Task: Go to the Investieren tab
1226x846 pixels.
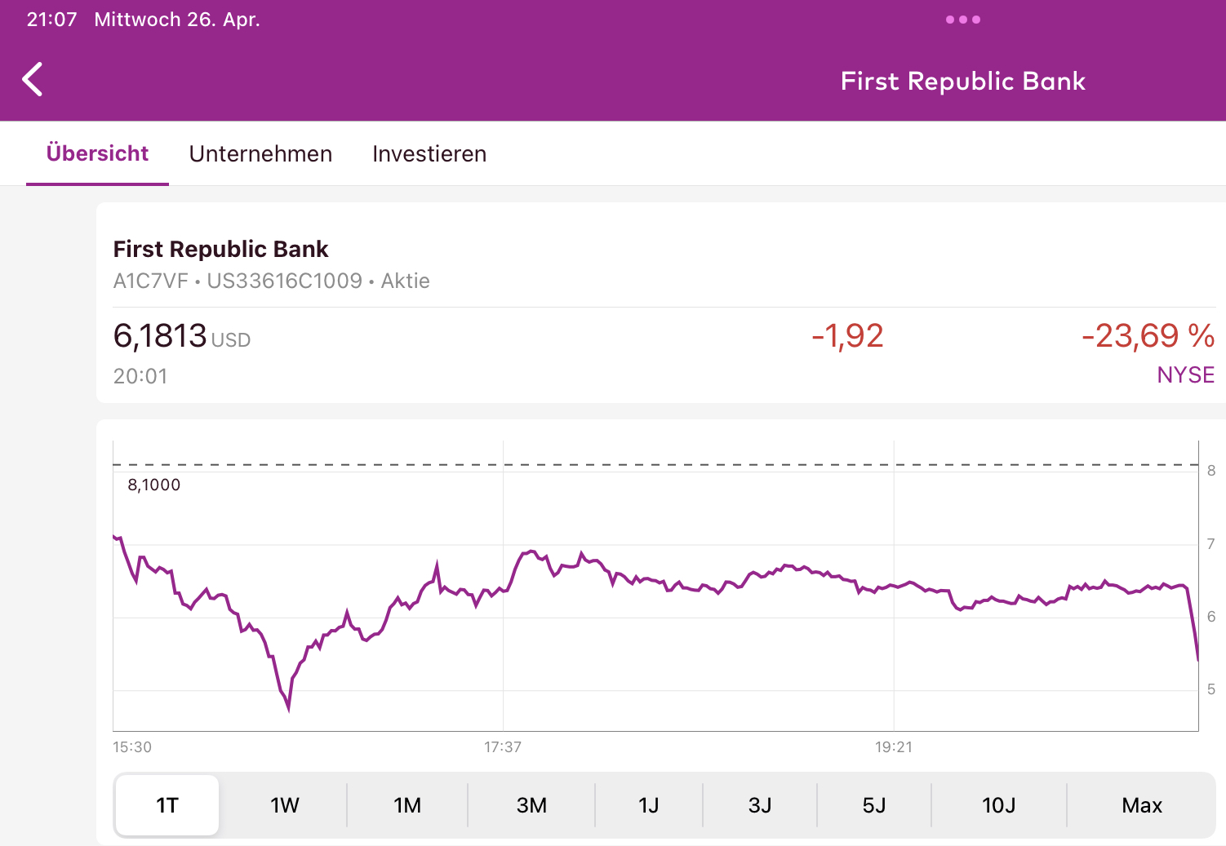Action: click(x=429, y=153)
